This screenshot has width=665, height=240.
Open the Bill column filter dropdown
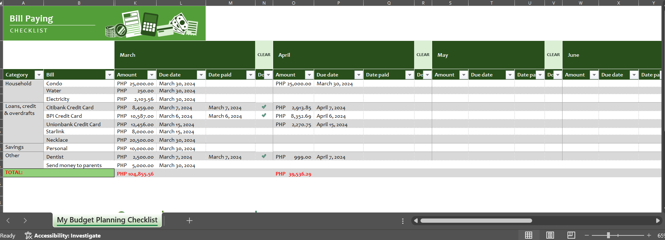pos(110,75)
